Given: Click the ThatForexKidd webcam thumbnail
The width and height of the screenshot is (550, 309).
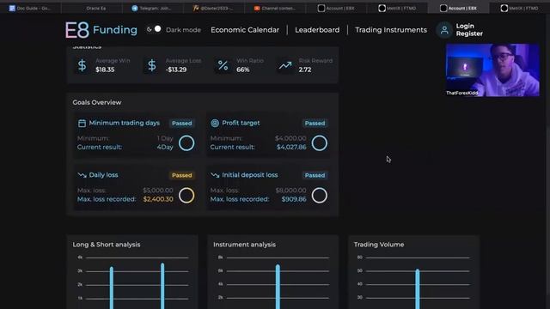Looking at the screenshot, I should point(492,70).
